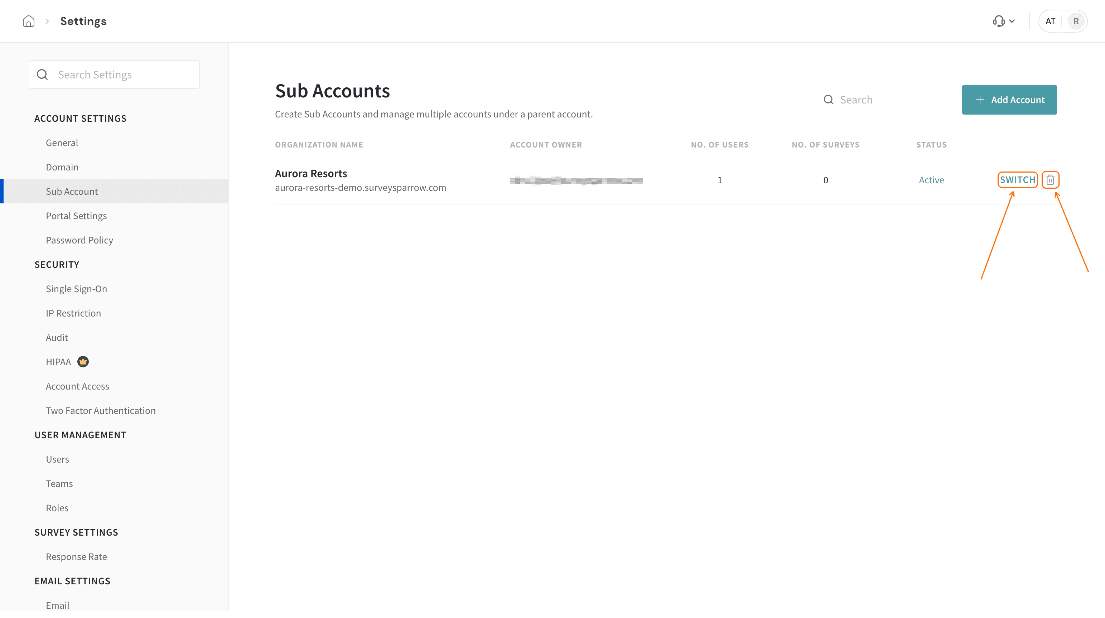This screenshot has width=1105, height=618.
Task: Click the ORGANIZATION NAME column header
Action: 319,145
